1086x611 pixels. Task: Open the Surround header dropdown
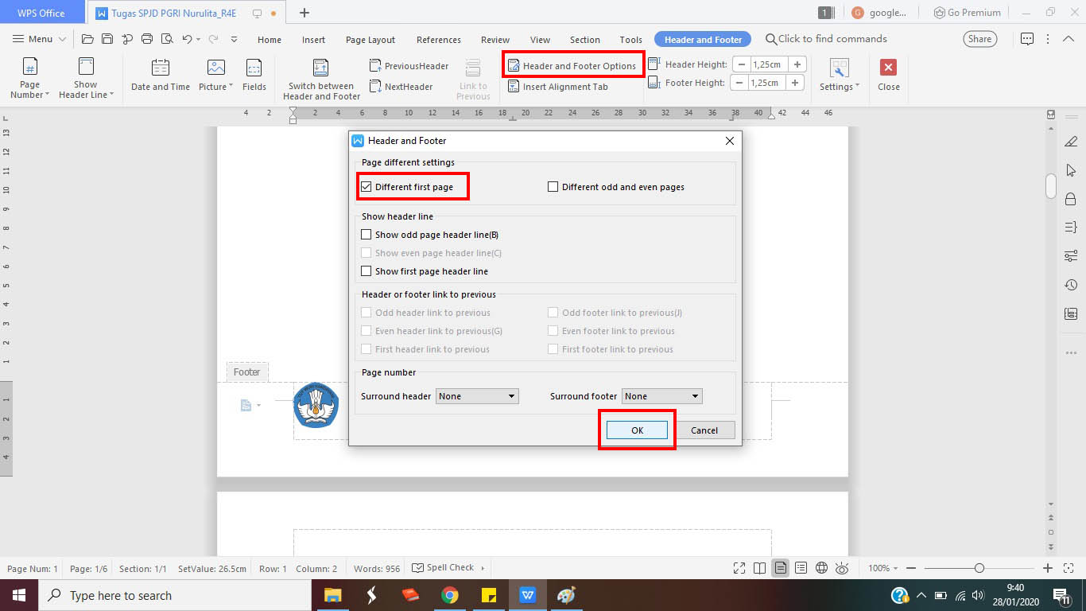pos(477,395)
